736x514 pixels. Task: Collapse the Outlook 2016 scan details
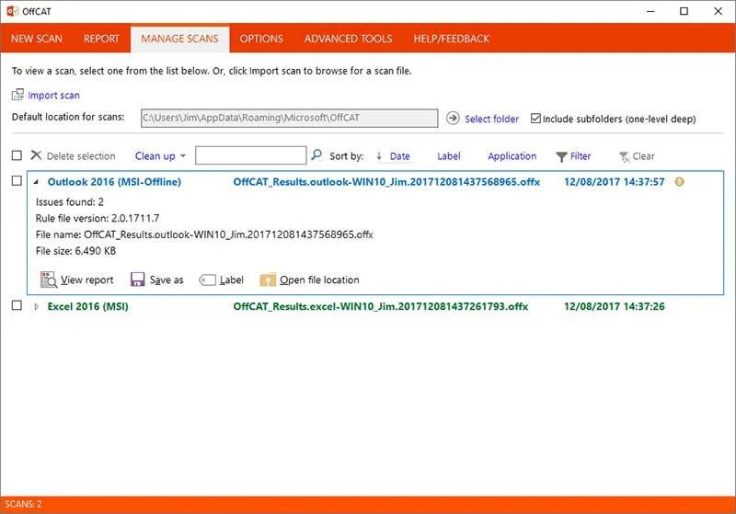[x=36, y=181]
